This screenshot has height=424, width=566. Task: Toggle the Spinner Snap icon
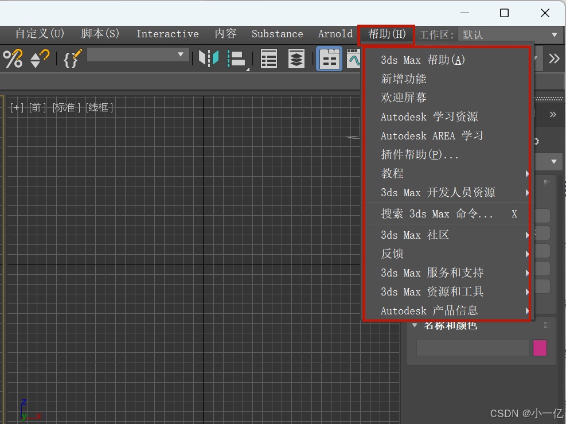(x=40, y=59)
